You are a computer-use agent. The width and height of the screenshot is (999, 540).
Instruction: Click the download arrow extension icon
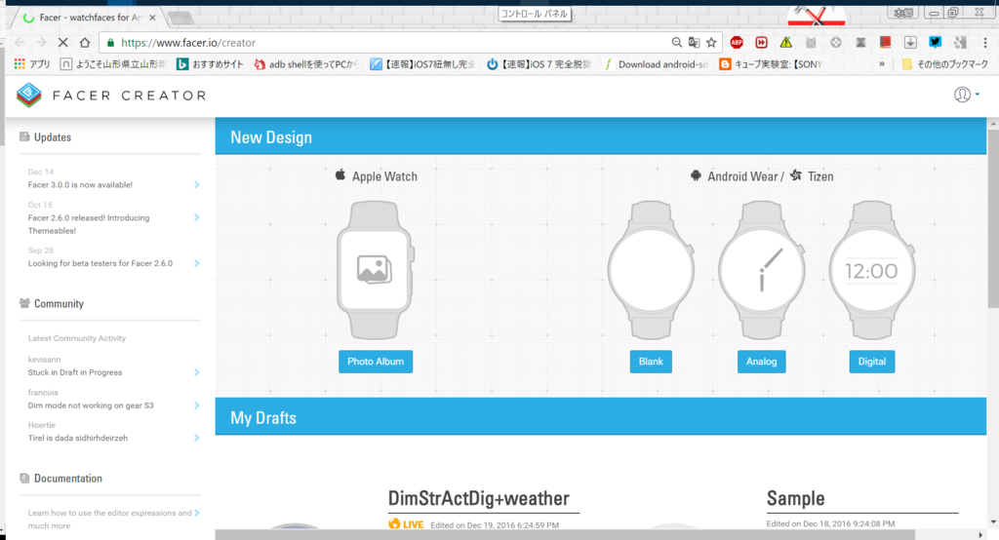tap(910, 43)
